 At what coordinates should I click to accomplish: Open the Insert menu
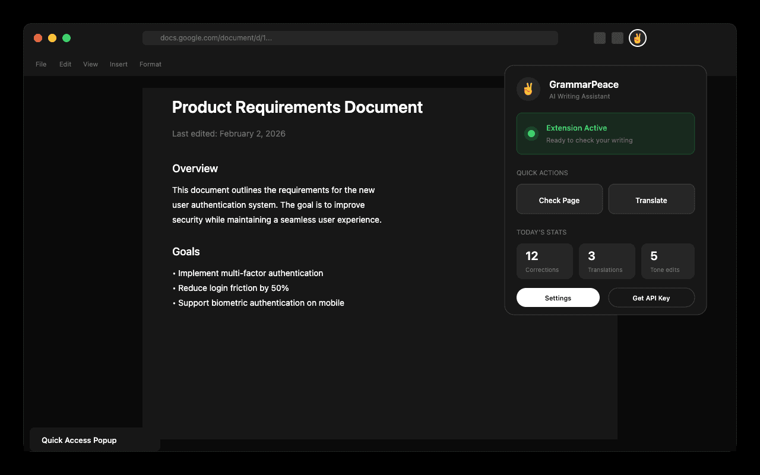click(118, 64)
